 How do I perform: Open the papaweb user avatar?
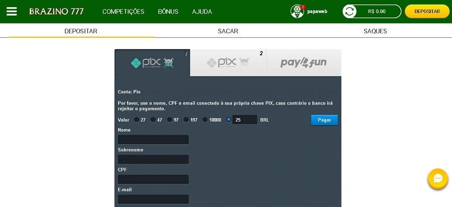(x=297, y=11)
